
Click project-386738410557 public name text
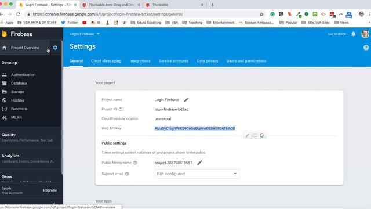point(173,163)
